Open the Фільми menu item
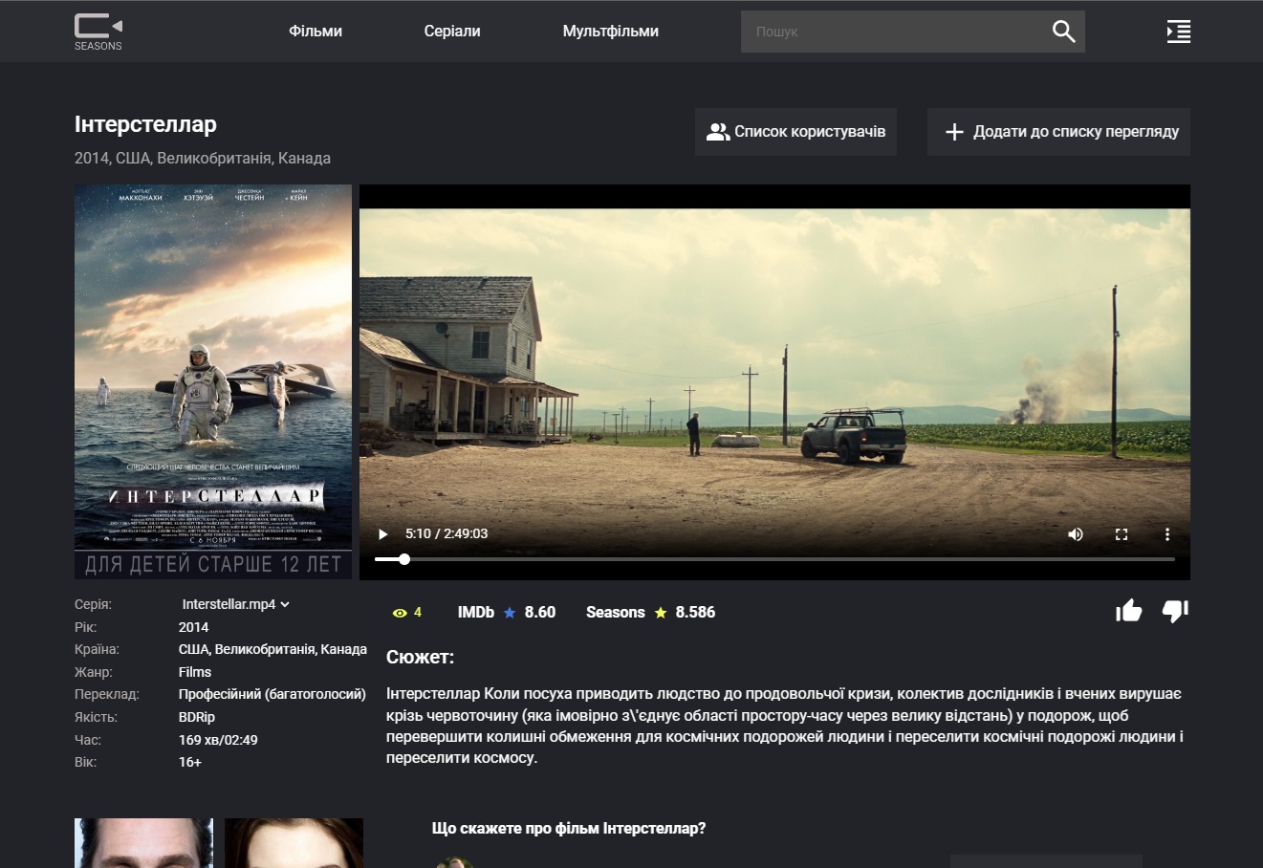The image size is (1263, 868). (316, 32)
